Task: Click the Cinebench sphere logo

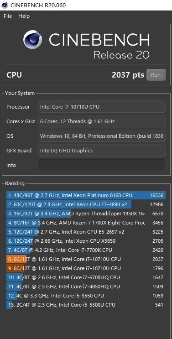Action: [33, 40]
